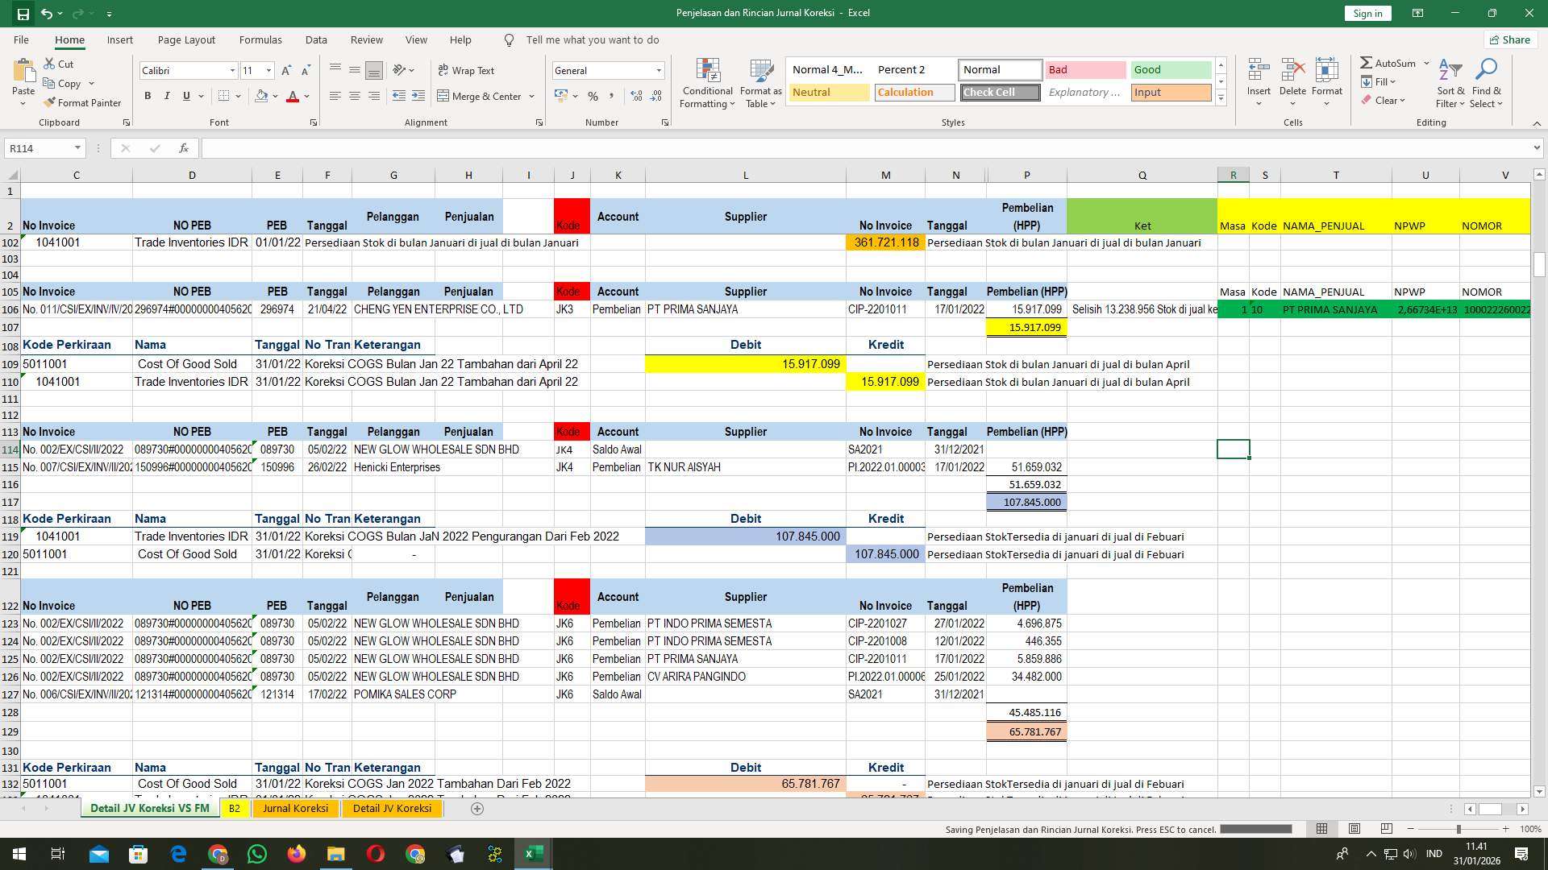Enable Wrap Text for selected cell
This screenshot has height=870, width=1548.
tap(468, 70)
